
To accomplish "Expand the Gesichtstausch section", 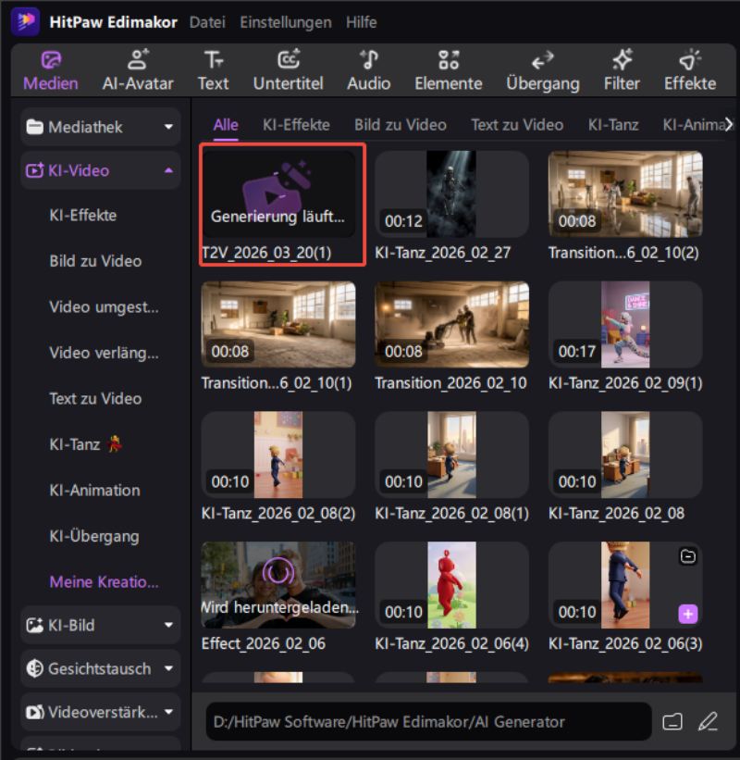I will point(168,668).
